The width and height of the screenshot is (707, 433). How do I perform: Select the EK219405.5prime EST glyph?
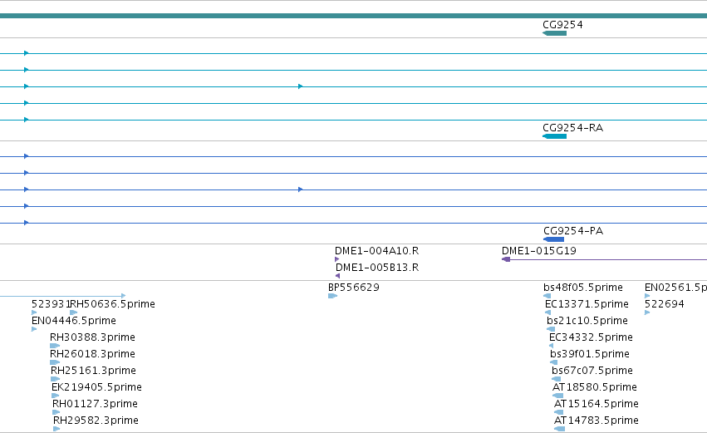click(56, 396)
